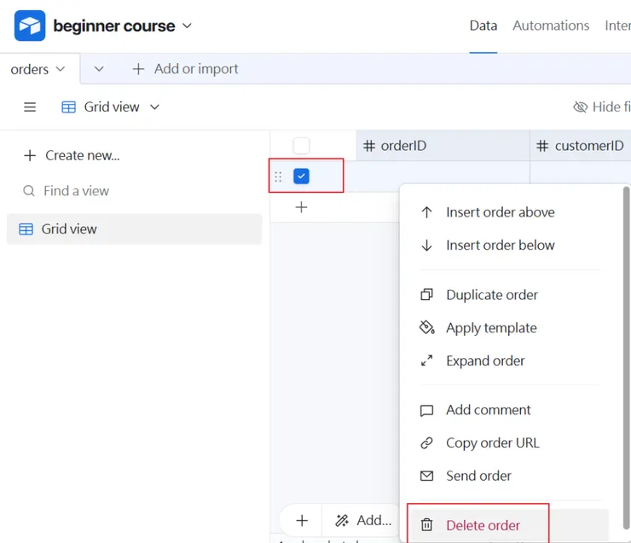This screenshot has height=543, width=631.
Task: Click the Find a view search field
Action: click(x=77, y=191)
